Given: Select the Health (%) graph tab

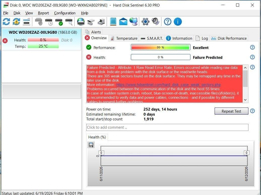Looking at the screenshot, I should tap(97, 137).
